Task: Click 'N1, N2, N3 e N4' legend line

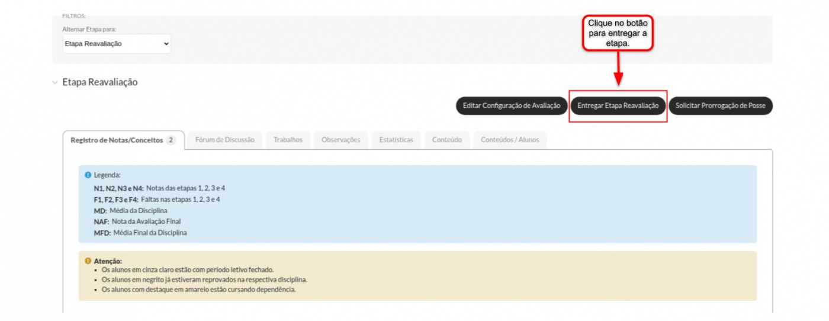Action: [159, 188]
